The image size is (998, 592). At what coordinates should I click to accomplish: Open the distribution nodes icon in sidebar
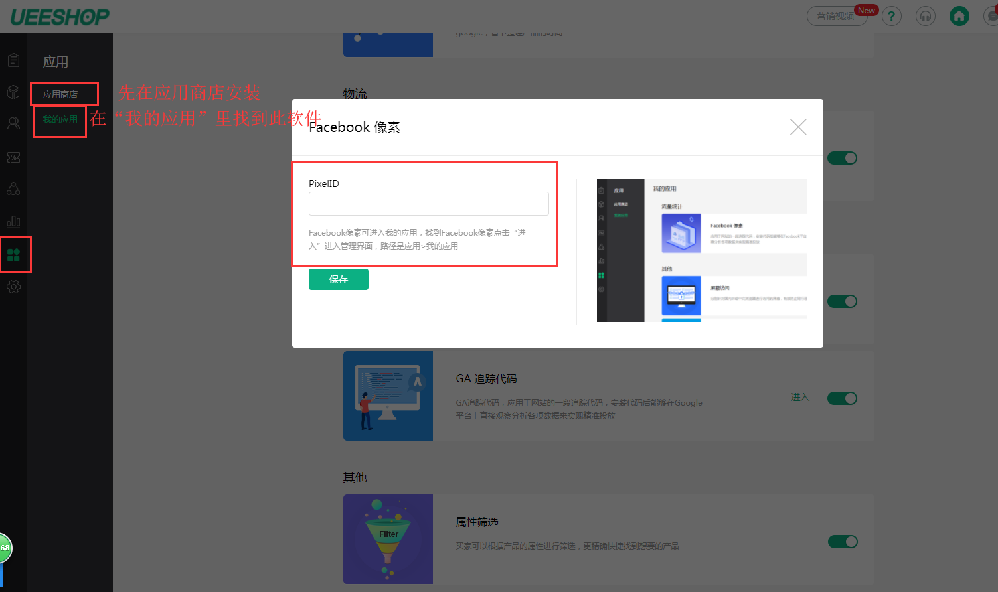click(13, 189)
